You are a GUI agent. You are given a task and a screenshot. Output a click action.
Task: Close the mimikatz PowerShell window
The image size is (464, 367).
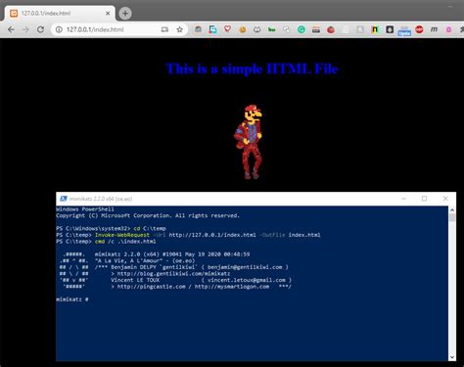pyautogui.click(x=445, y=199)
